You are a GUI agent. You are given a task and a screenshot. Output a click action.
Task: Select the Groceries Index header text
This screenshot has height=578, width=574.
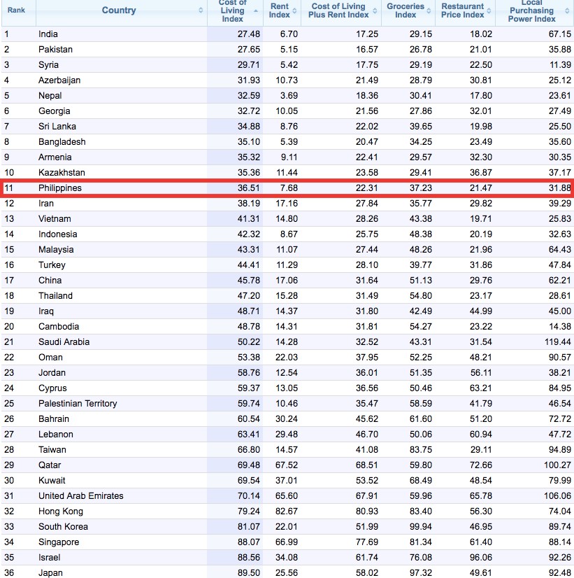(x=406, y=10)
